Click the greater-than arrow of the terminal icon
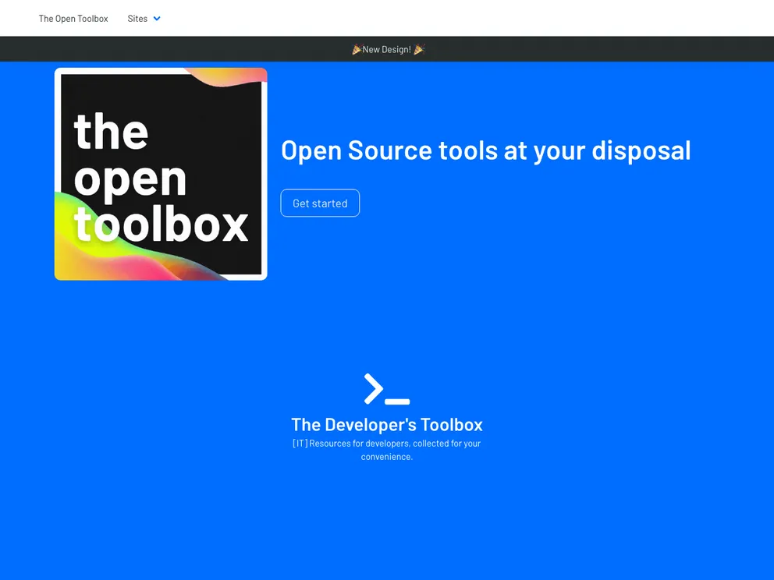774x580 pixels. [374, 388]
